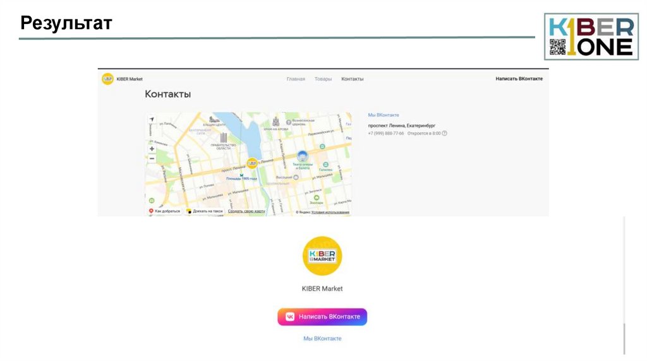
Task: Click the large round KIBER Market logo
Action: (x=322, y=256)
